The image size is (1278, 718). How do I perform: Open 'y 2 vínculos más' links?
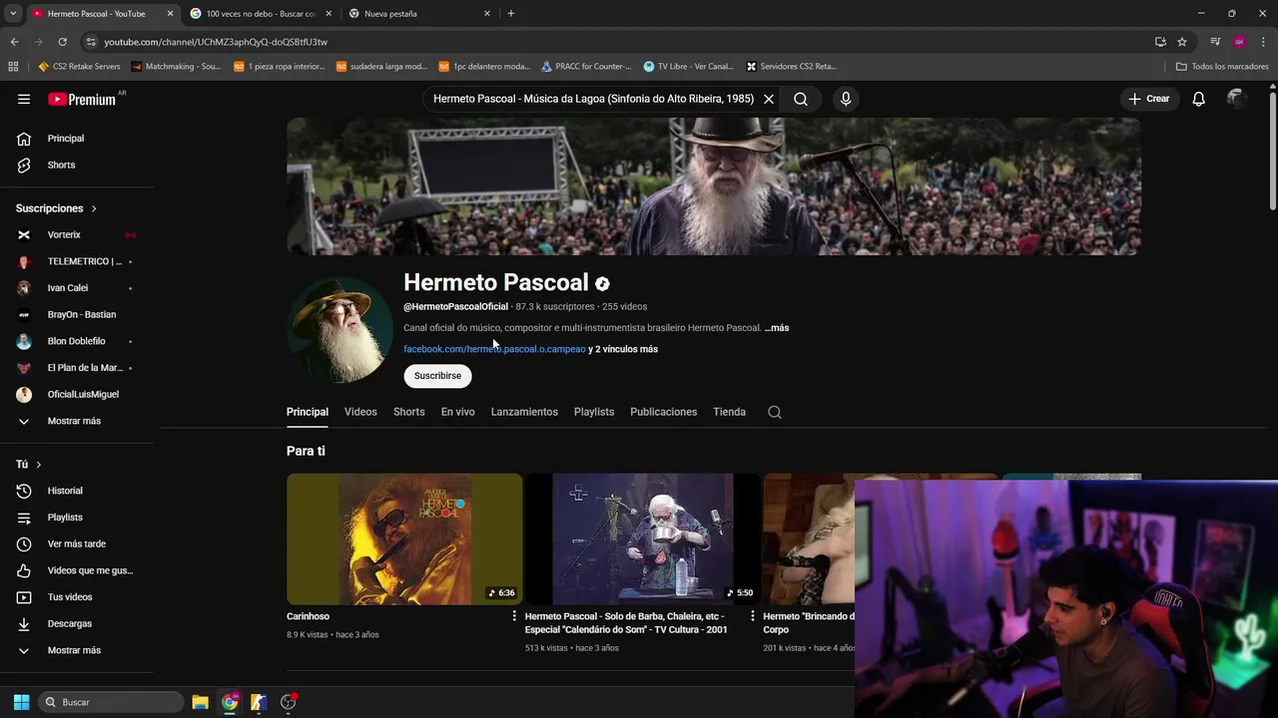pyautogui.click(x=623, y=349)
